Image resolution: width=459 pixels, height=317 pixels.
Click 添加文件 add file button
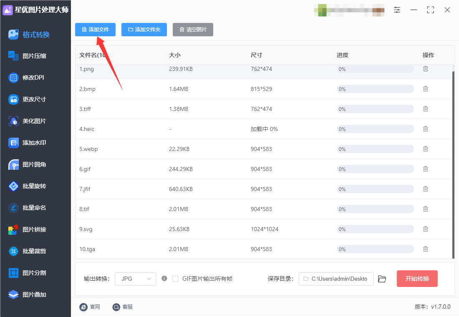pyautogui.click(x=95, y=30)
